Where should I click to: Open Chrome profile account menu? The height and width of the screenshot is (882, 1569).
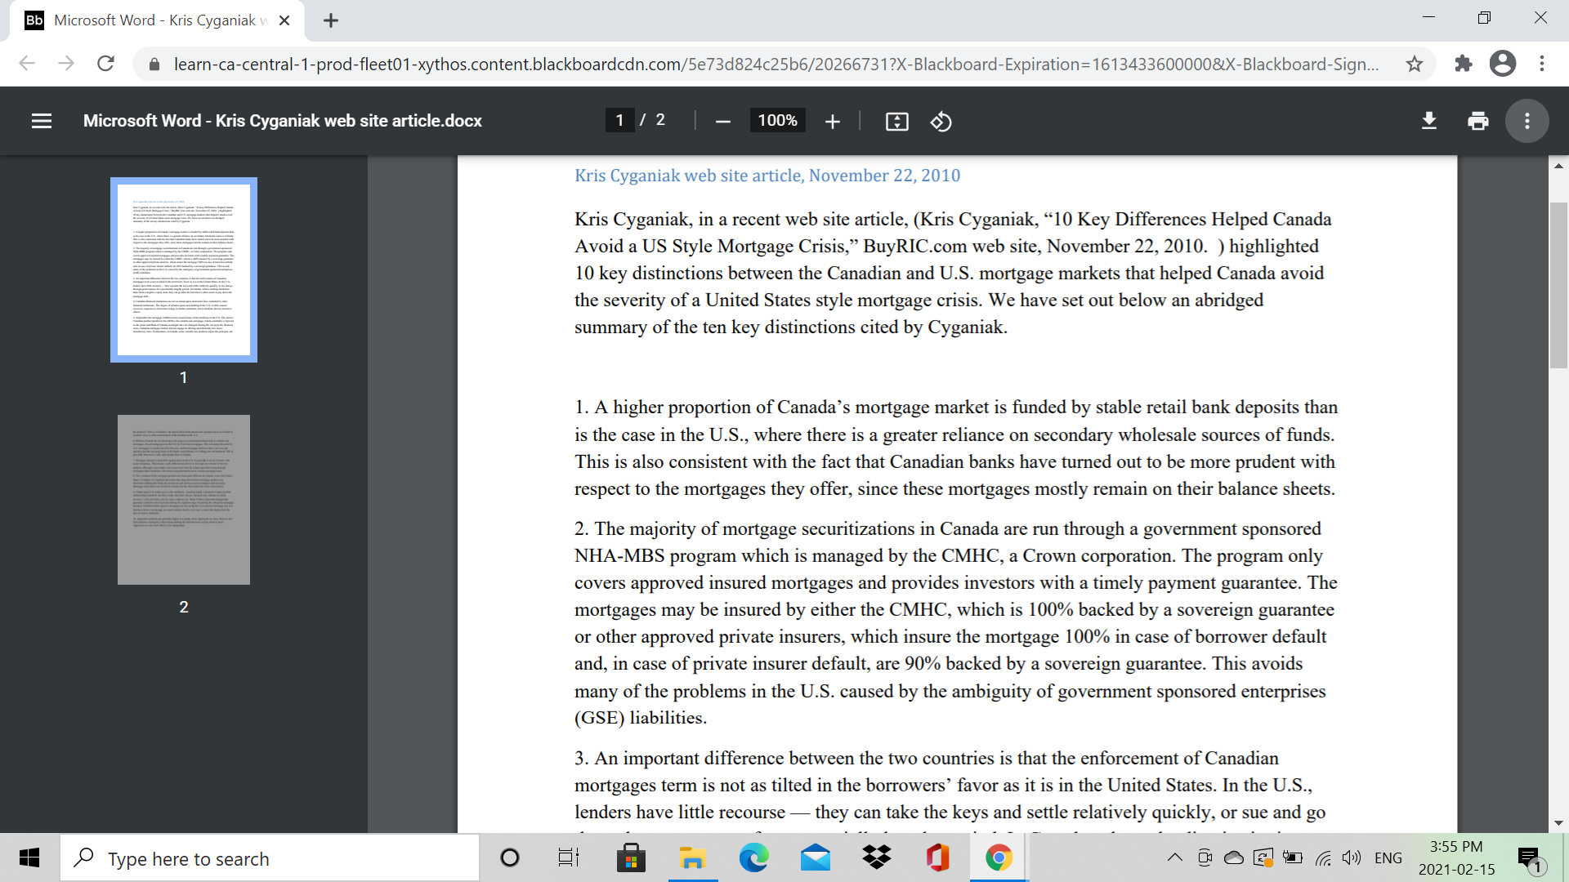click(x=1503, y=63)
